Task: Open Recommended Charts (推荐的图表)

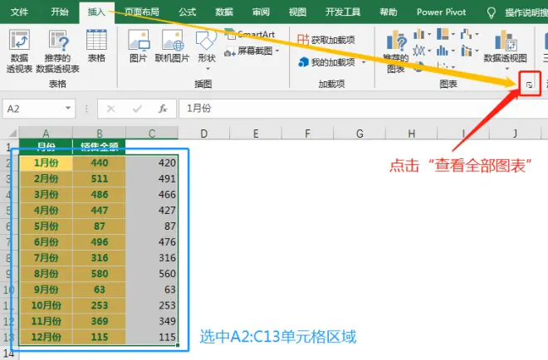Action: (x=397, y=51)
